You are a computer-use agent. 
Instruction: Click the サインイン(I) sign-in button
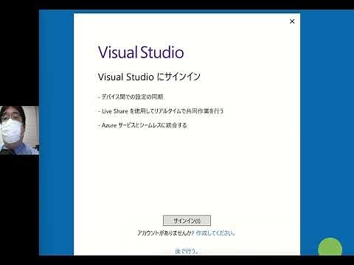tap(187, 220)
